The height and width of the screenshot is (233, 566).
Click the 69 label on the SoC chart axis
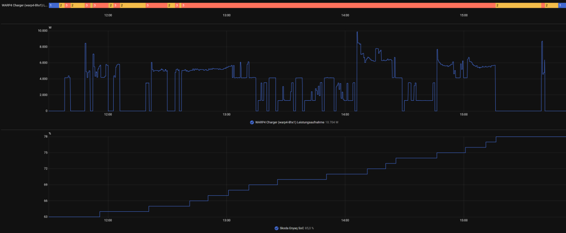(46, 185)
